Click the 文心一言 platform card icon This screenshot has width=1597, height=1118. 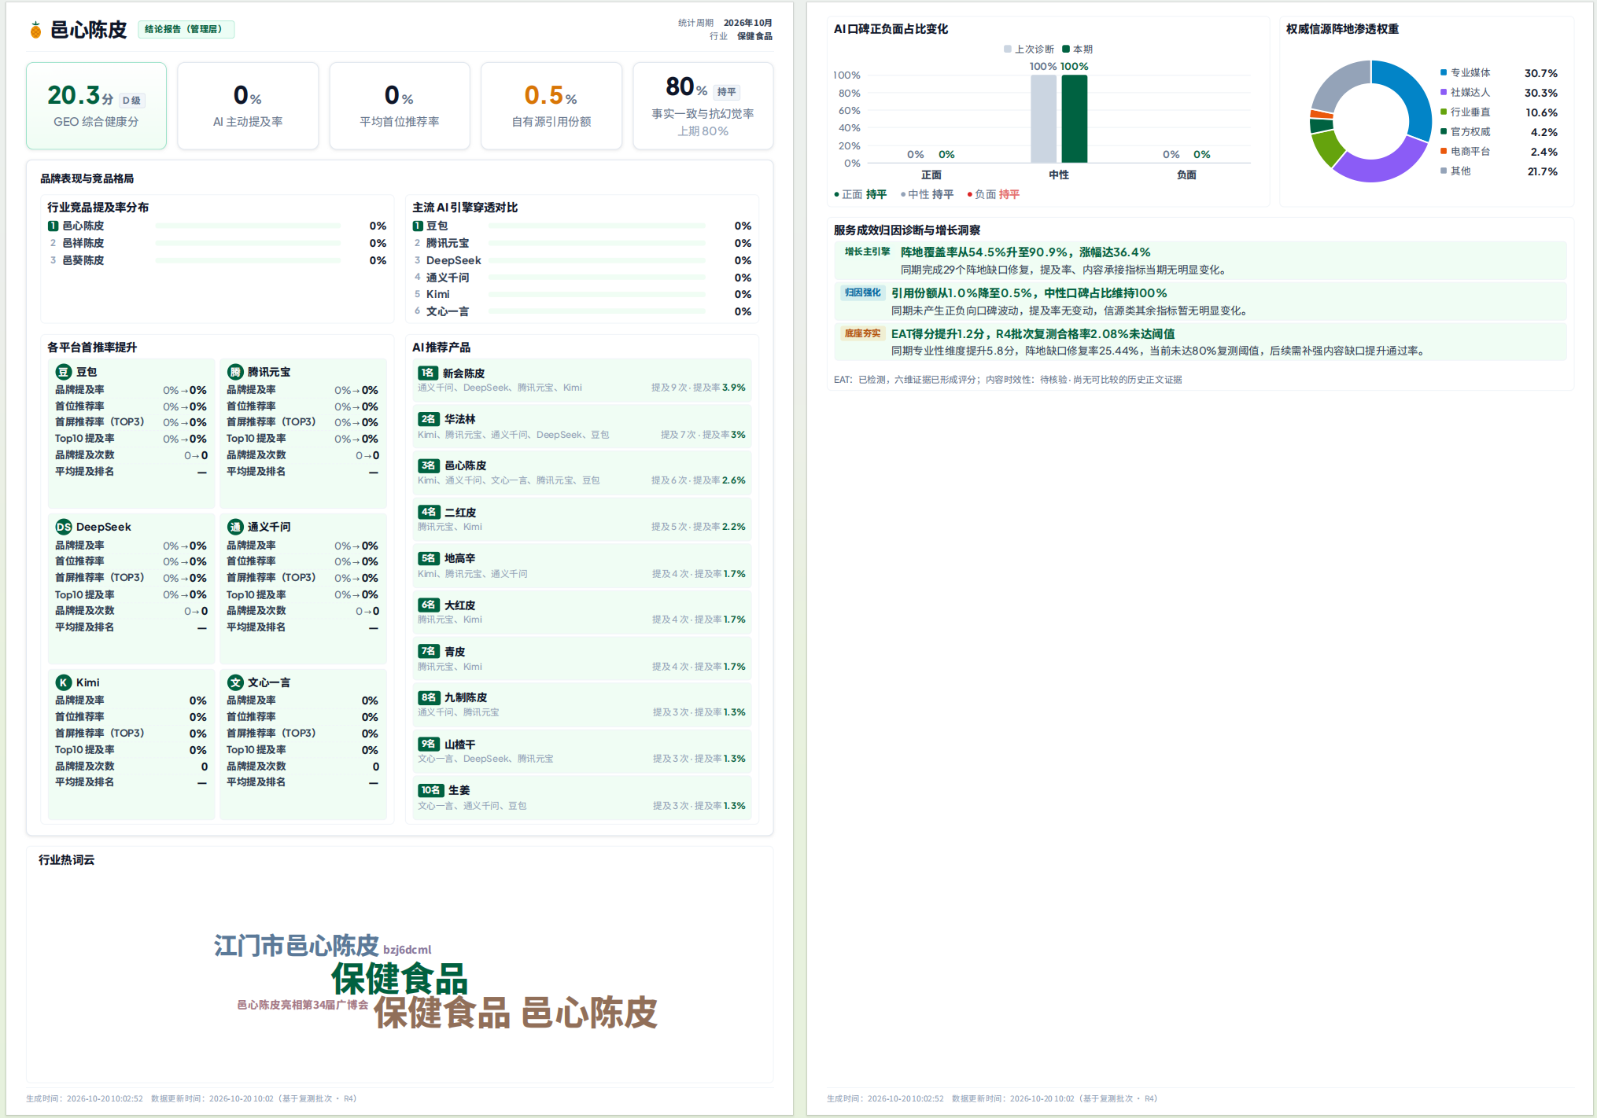235,682
